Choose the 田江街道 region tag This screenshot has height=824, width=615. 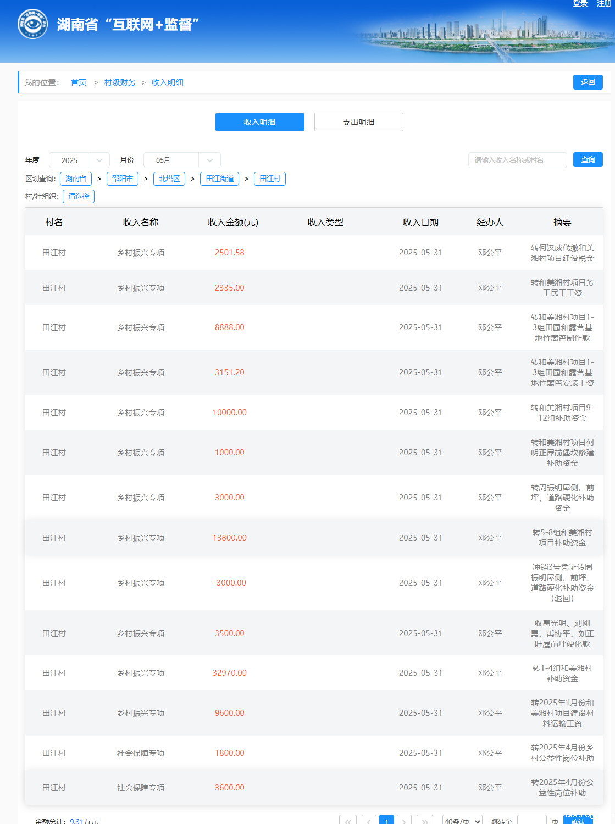pyautogui.click(x=220, y=179)
